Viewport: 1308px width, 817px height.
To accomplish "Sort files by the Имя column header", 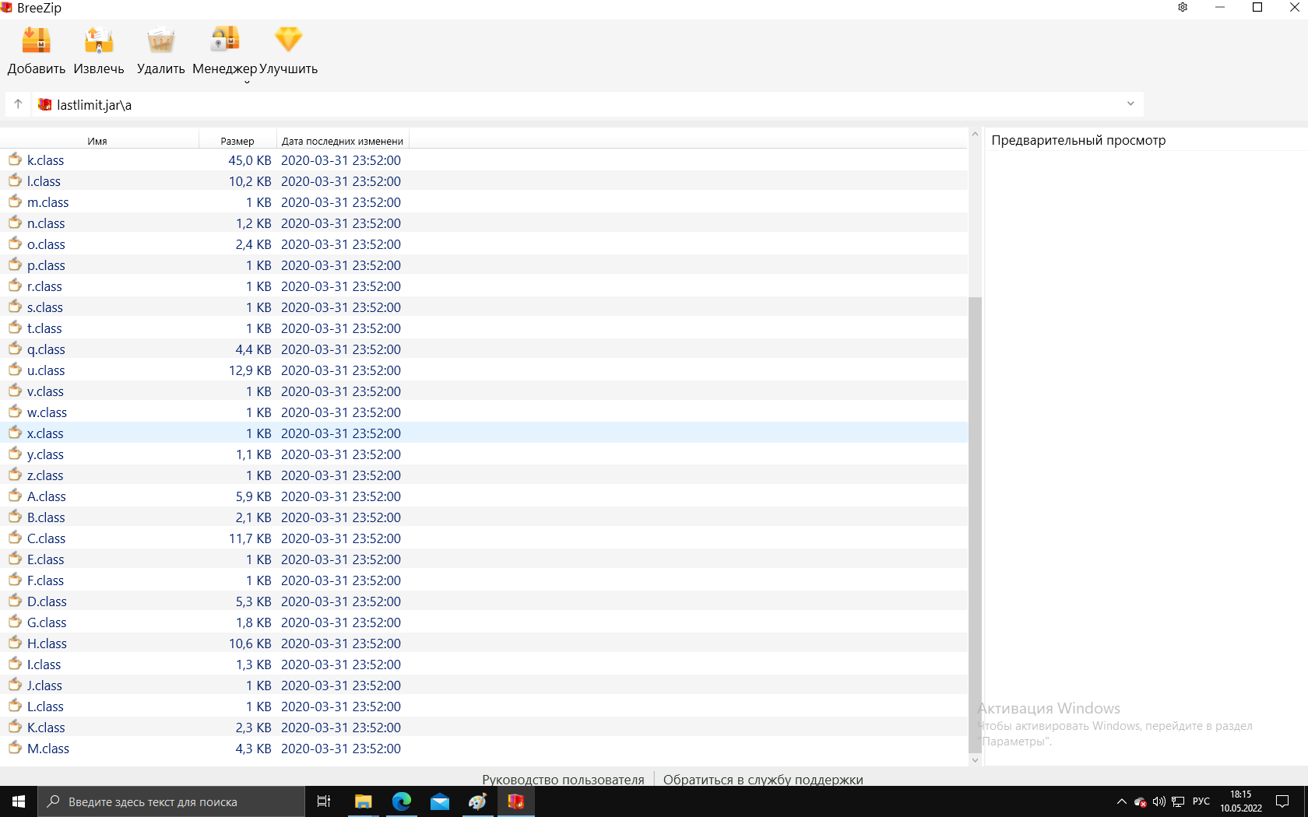I will pyautogui.click(x=97, y=141).
